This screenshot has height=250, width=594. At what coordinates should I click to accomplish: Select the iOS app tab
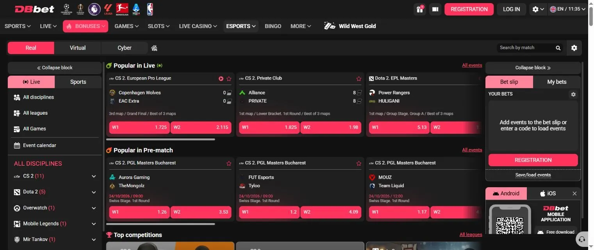click(x=548, y=193)
